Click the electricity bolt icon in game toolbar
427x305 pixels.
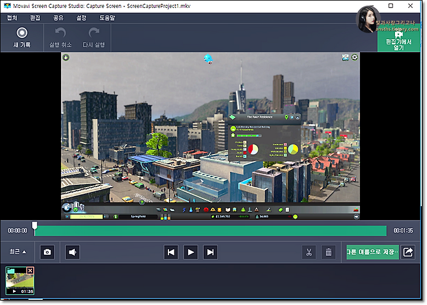(184, 210)
